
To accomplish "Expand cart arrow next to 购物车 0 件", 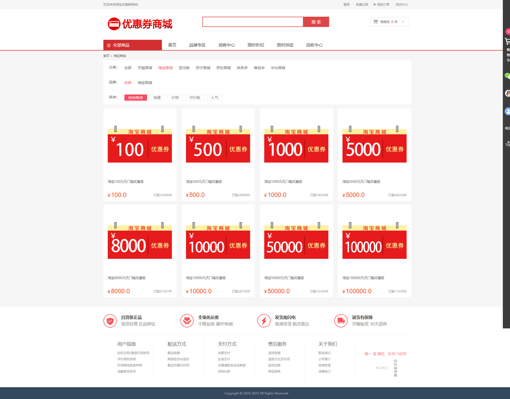I will coord(403,22).
